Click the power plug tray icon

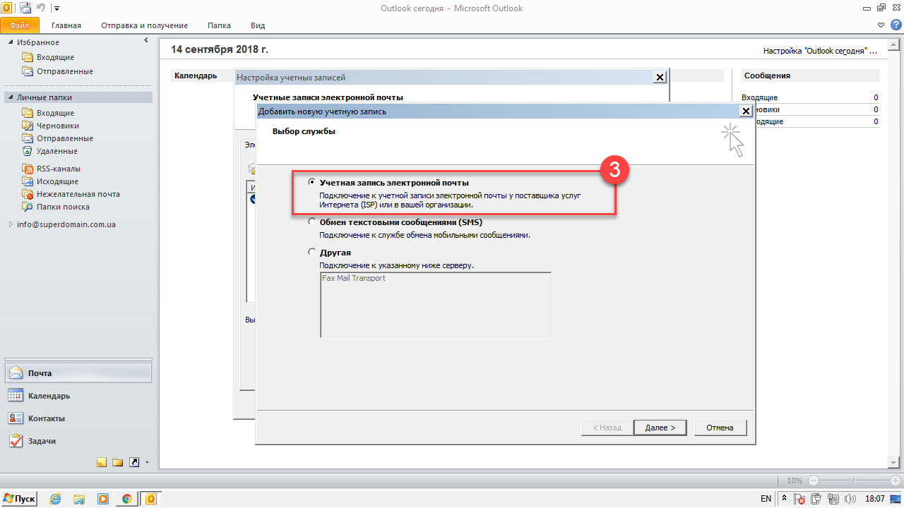[816, 499]
